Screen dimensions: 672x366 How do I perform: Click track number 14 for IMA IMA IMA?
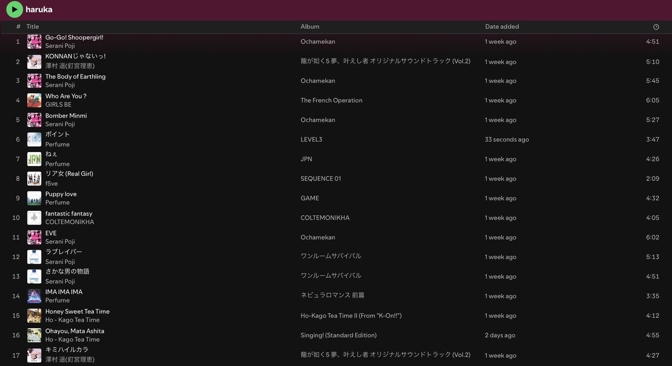16,296
